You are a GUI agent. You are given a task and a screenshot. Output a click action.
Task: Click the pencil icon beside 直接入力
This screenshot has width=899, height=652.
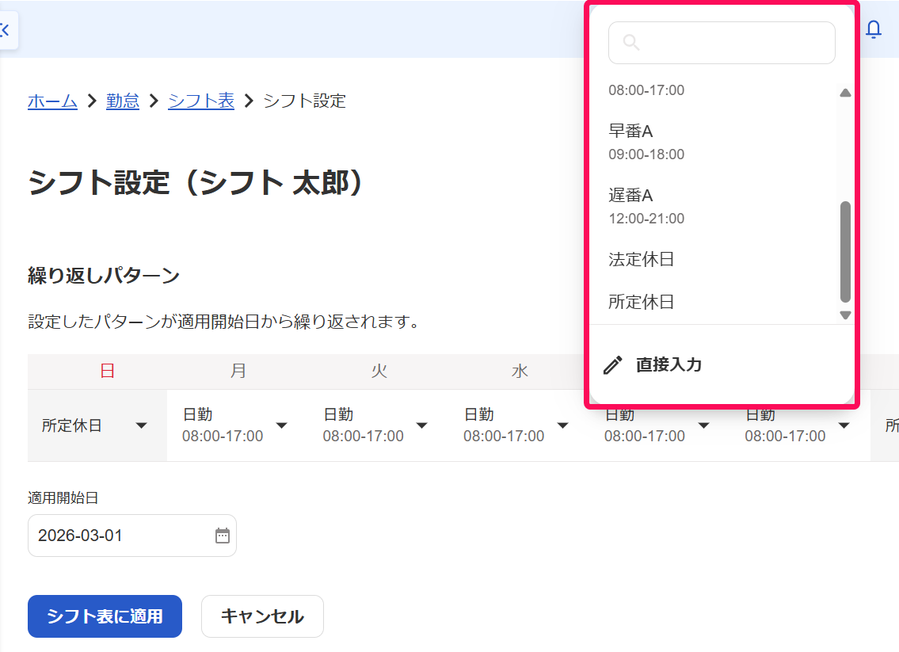[x=613, y=364]
